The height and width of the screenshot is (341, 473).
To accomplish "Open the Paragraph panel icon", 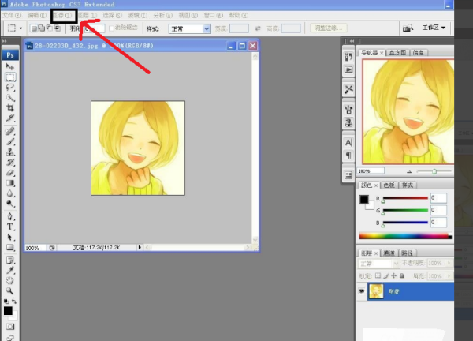I will [348, 156].
